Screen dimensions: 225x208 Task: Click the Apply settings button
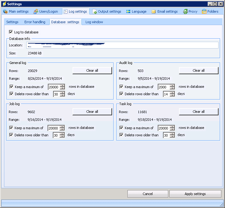pyautogui.click(x=195, y=194)
